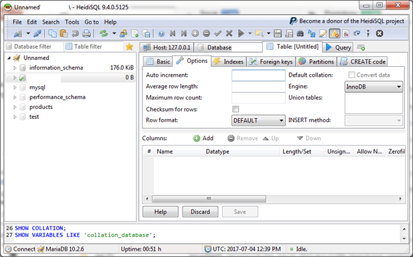413x257 pixels.
Task: Open the Edit menu
Action: click(x=32, y=22)
